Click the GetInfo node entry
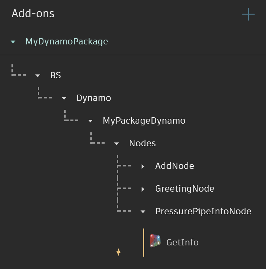 pos(182,242)
